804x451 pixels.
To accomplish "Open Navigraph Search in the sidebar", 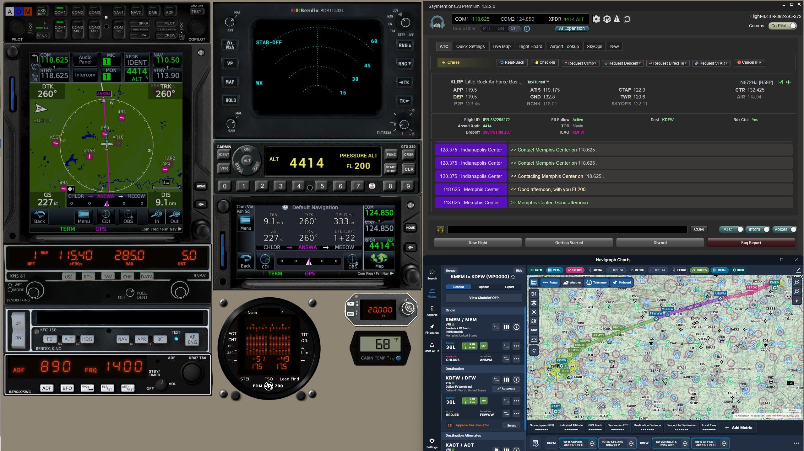I will tap(432, 274).
